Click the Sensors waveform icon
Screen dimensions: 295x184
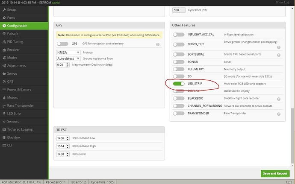(x=4, y=122)
